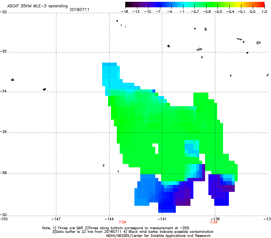The width and height of the screenshot is (271, 238).
Task: Select the date label 20160711
Action: tap(79, 10)
